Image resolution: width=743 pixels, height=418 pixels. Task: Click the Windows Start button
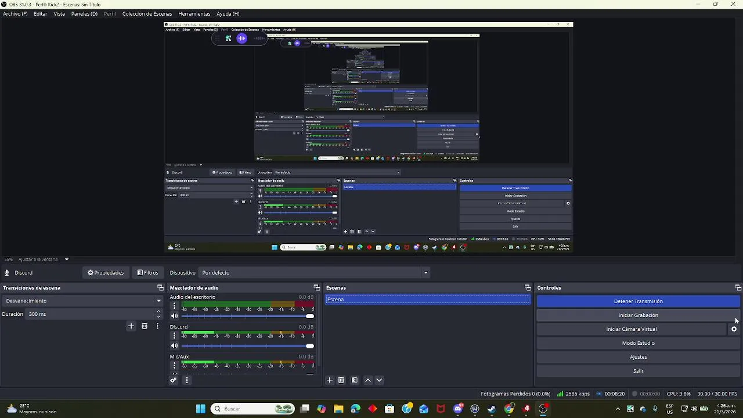click(x=201, y=409)
